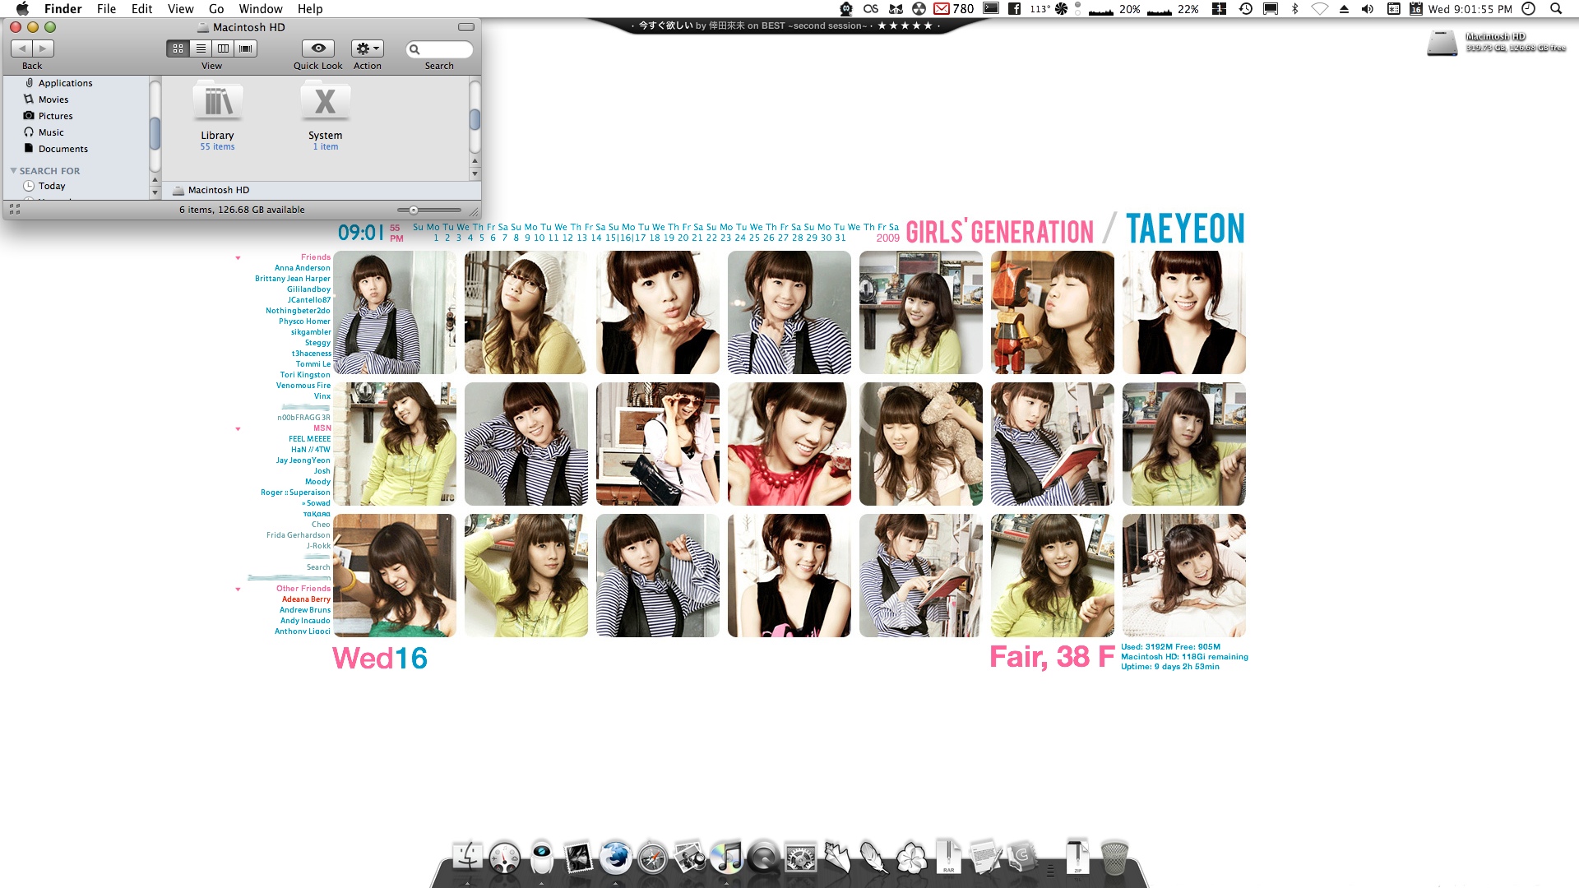
Task: Launch iTunes from the dock
Action: [727, 858]
